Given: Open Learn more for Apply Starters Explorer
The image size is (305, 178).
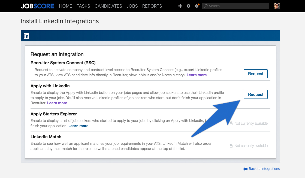Looking at the screenshot, I should [x=78, y=126].
